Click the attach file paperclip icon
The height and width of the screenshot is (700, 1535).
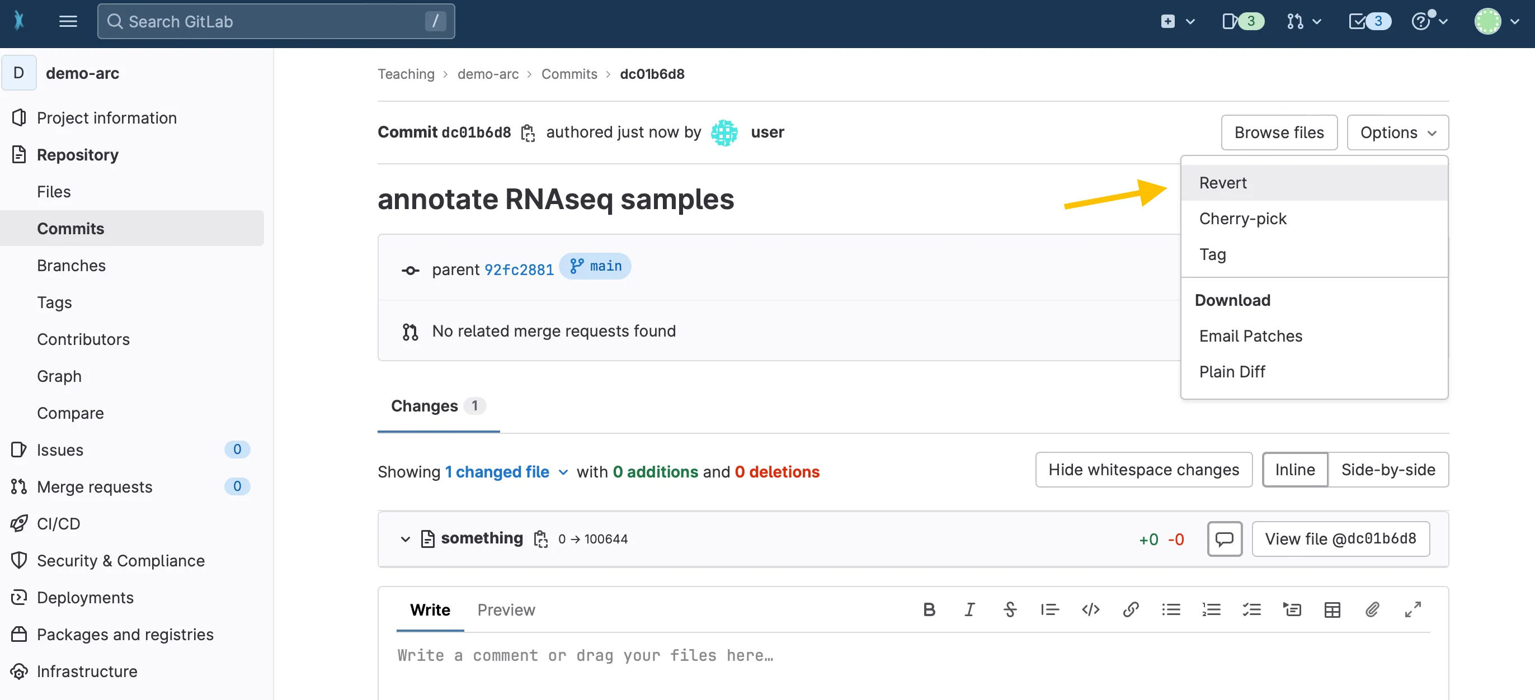[x=1372, y=609]
